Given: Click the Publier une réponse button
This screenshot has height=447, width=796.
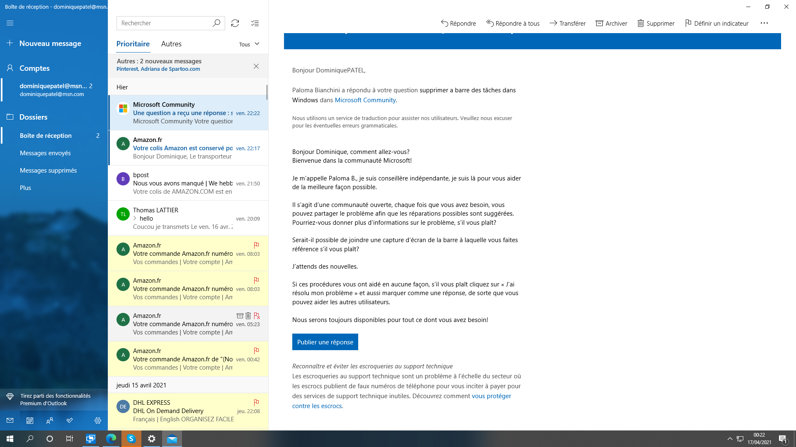Looking at the screenshot, I should [325, 342].
